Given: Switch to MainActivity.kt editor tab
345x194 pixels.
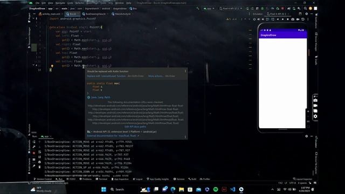Looking at the screenshot, I should click(x=122, y=14).
